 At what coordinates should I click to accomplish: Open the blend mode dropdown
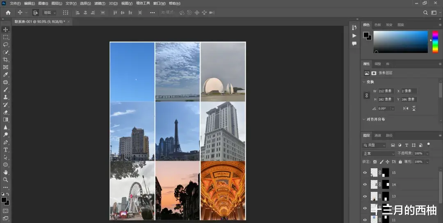click(379, 153)
